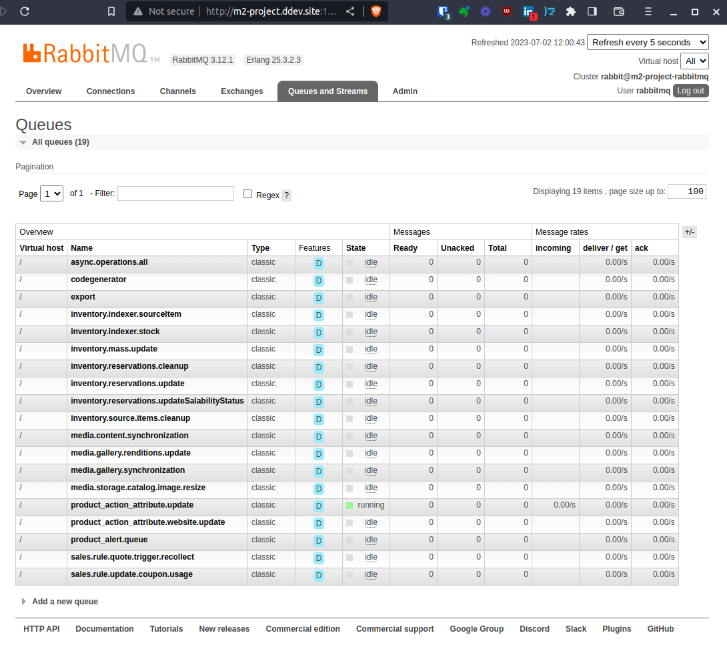Image resolution: width=727 pixels, height=653 pixels.
Task: Click the Log out button
Action: (690, 91)
